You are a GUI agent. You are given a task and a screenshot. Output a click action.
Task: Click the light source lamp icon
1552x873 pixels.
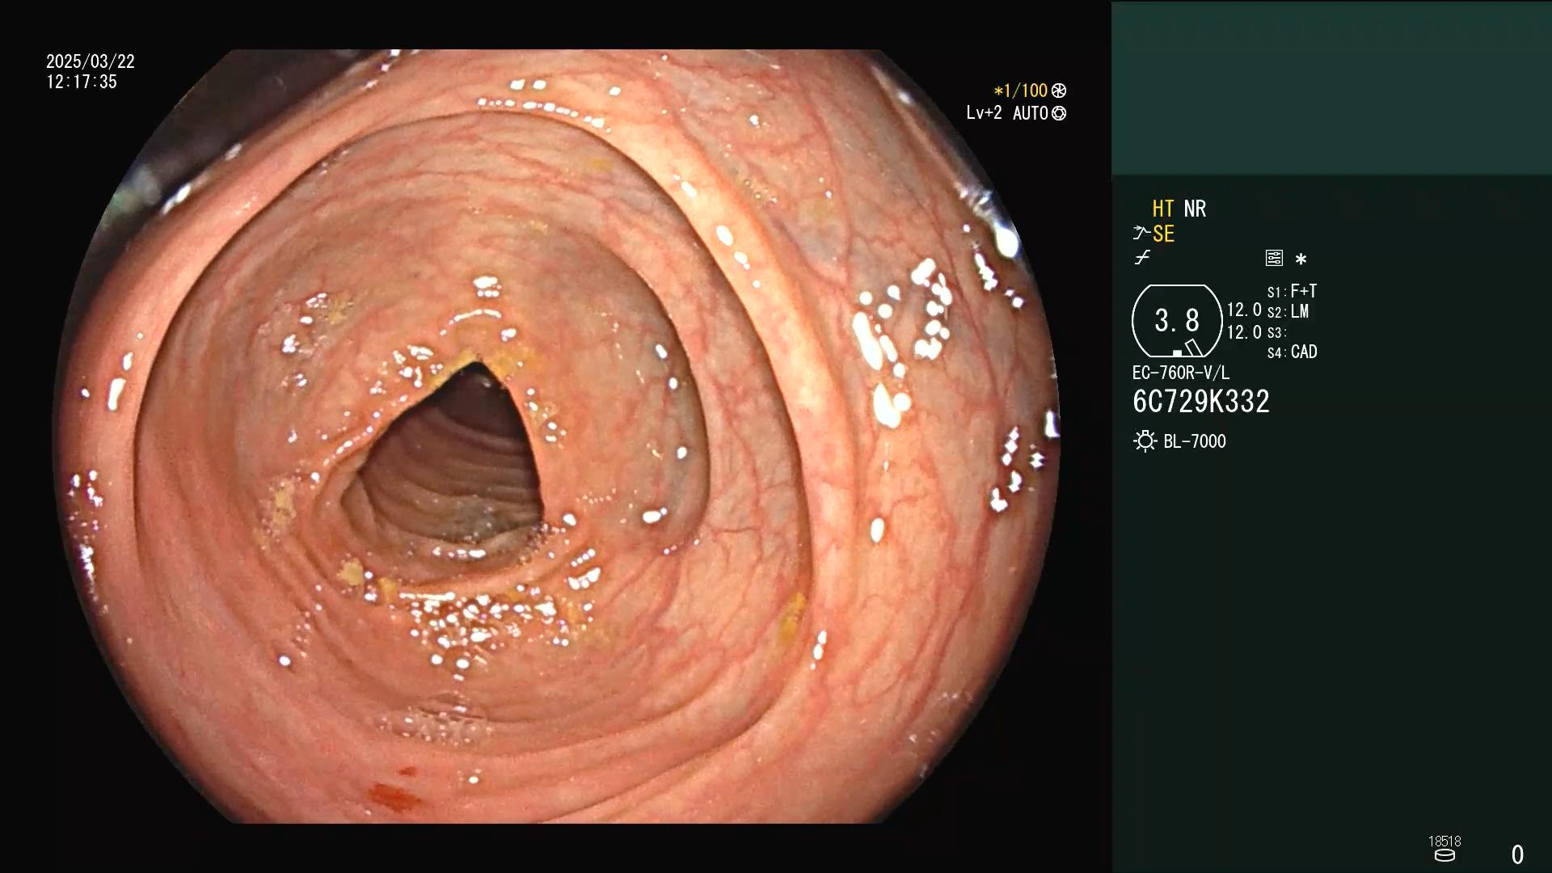point(1145,441)
